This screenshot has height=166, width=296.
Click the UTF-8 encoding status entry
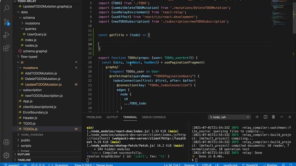click(207, 165)
